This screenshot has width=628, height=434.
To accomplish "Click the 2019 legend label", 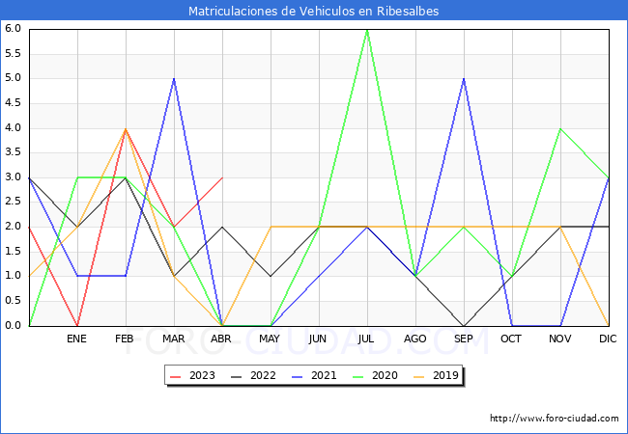I will pyautogui.click(x=445, y=376).
